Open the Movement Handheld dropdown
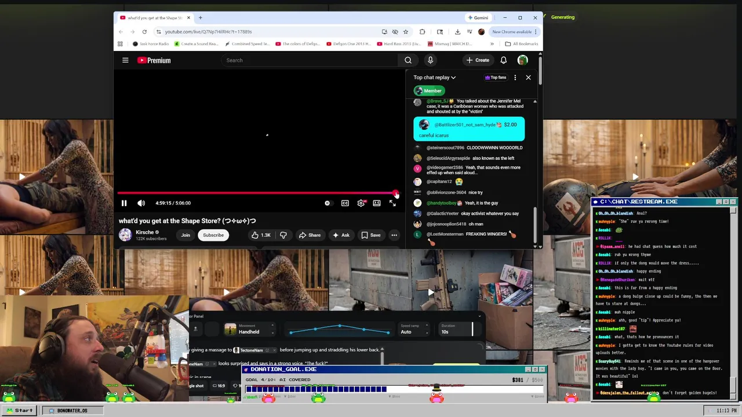This screenshot has height=417, width=742. pyautogui.click(x=249, y=329)
